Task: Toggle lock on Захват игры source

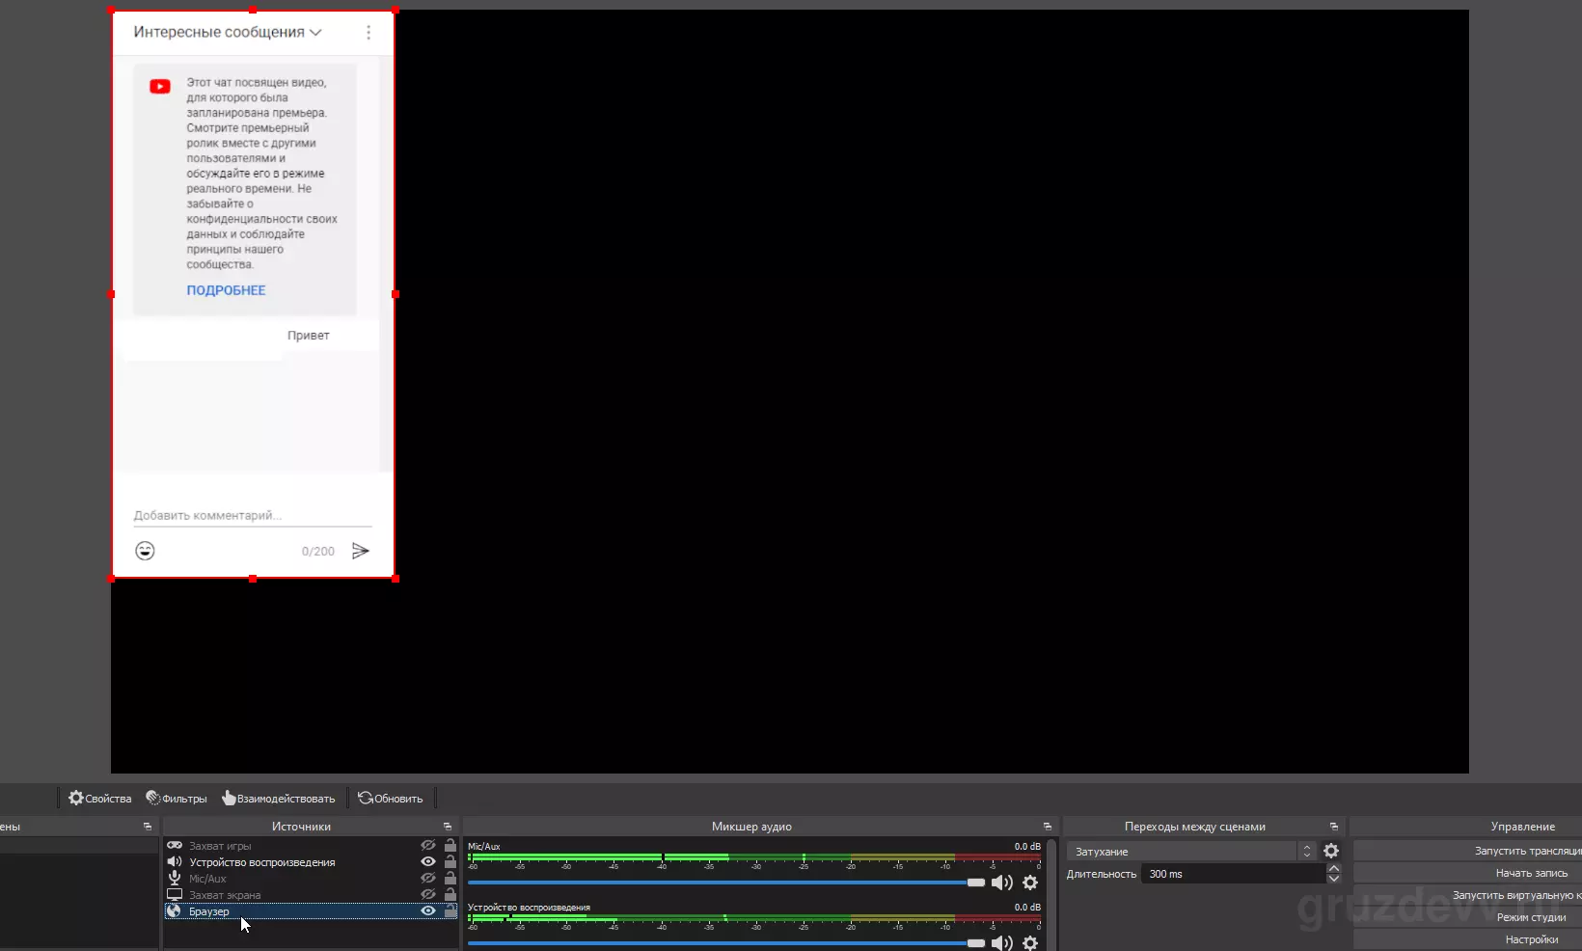Action: click(x=450, y=845)
